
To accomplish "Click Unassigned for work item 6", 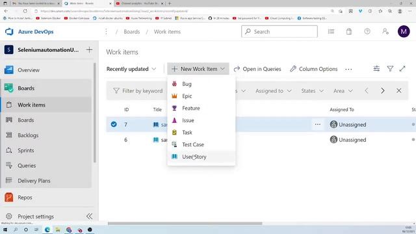I will point(348,140).
